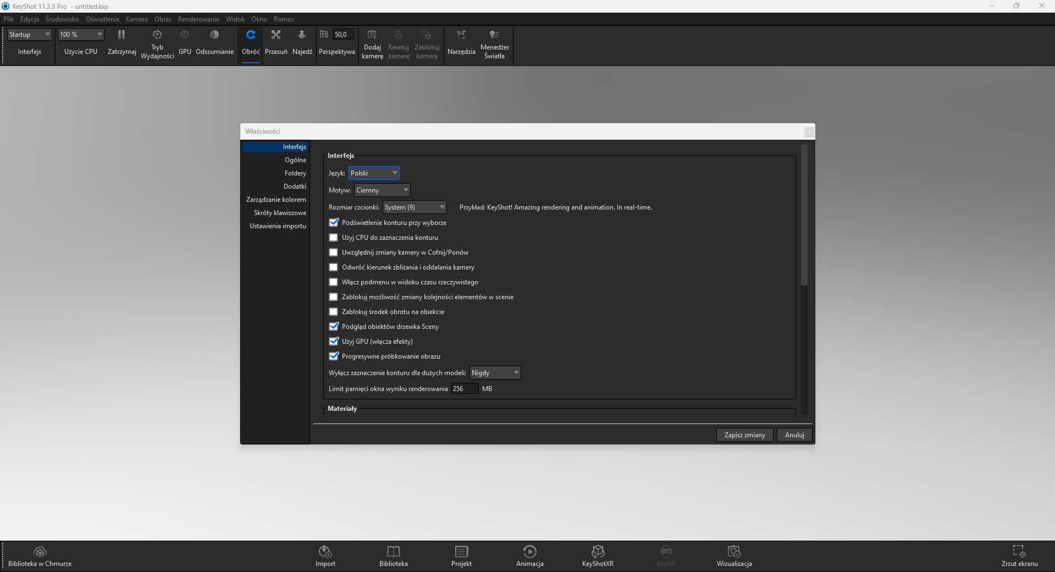Open the Motyw theme dropdown
1055x572 pixels.
[x=383, y=190]
